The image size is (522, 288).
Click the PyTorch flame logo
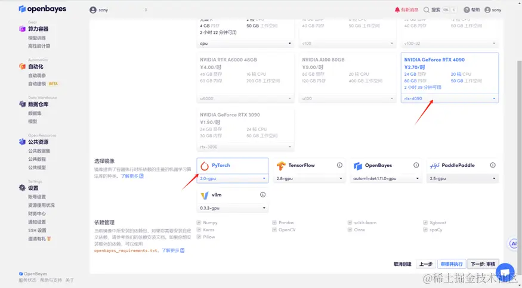pos(205,166)
